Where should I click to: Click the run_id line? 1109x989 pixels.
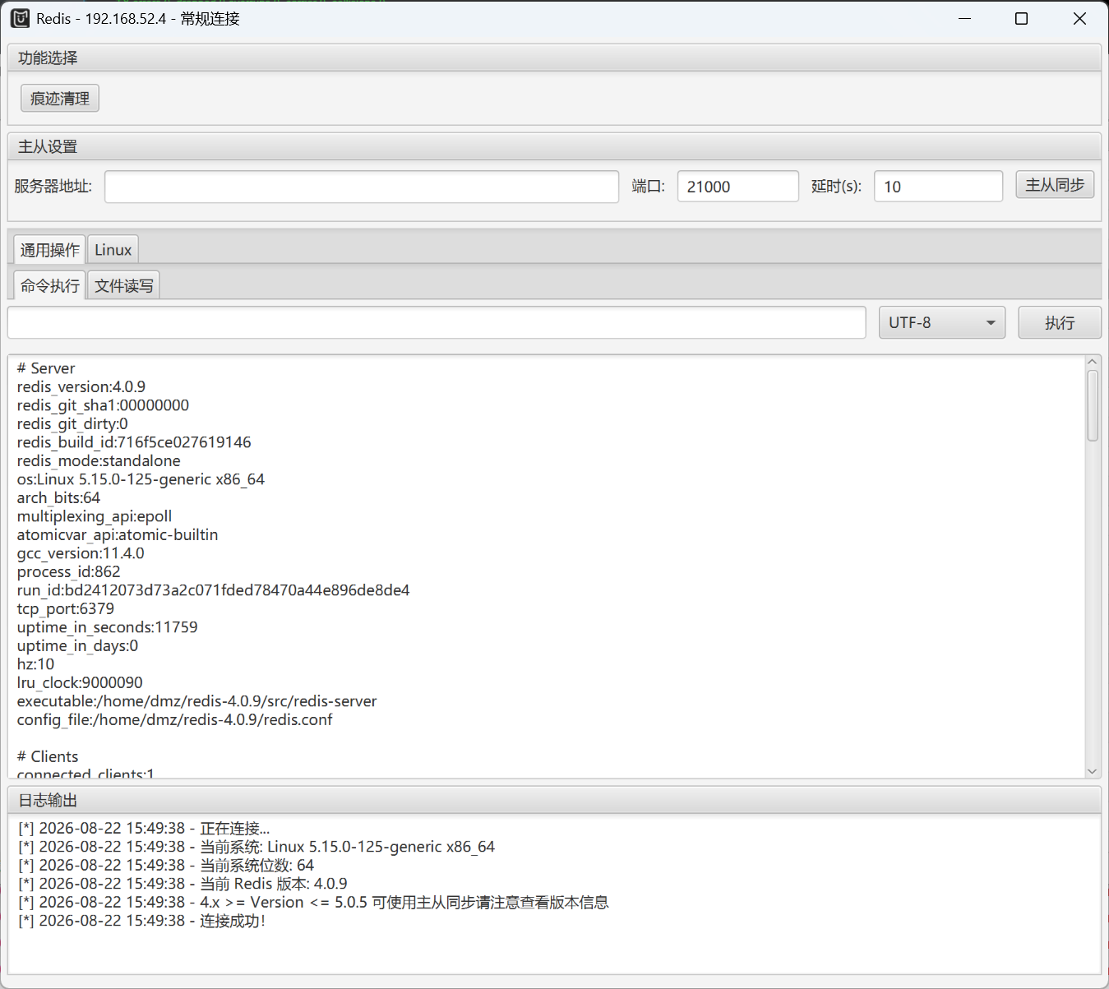click(213, 590)
